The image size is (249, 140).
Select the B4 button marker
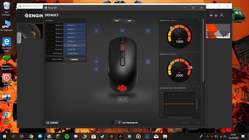[96, 69]
